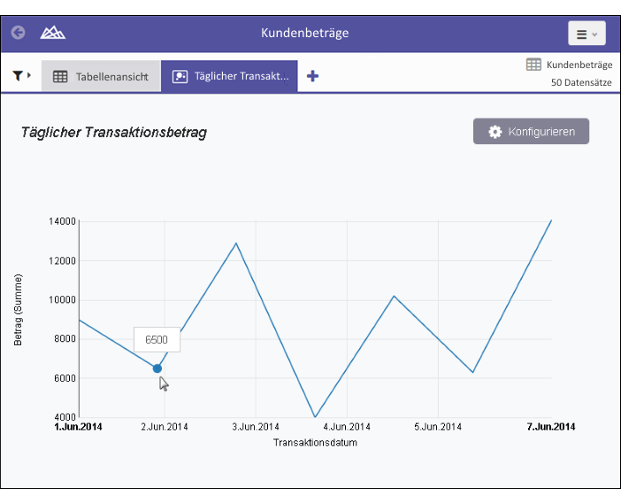This screenshot has height=489, width=621.
Task: Click the Täglicher Transaktionsbetrag chart title
Action: click(x=113, y=133)
